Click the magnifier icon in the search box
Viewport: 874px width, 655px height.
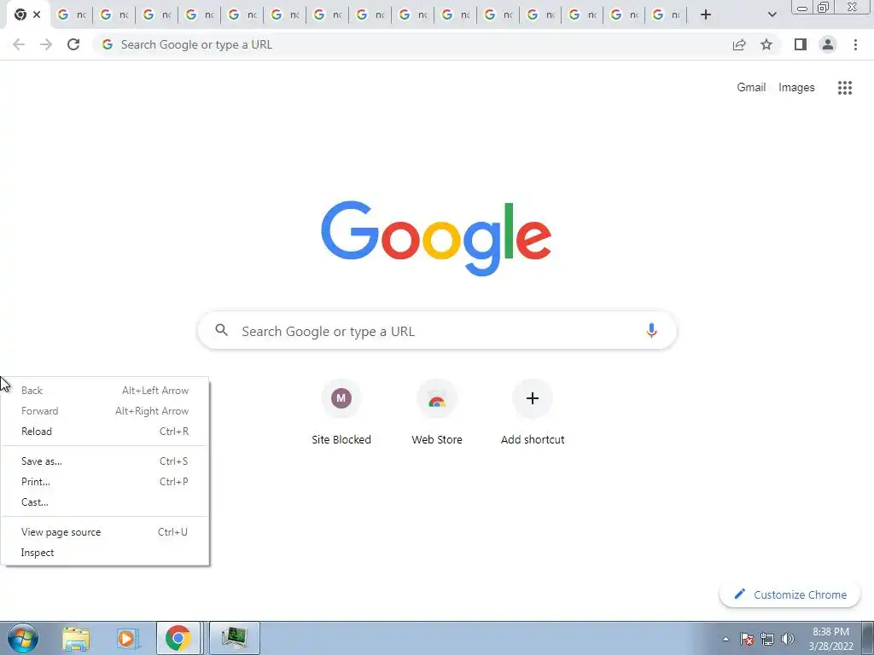coord(222,330)
